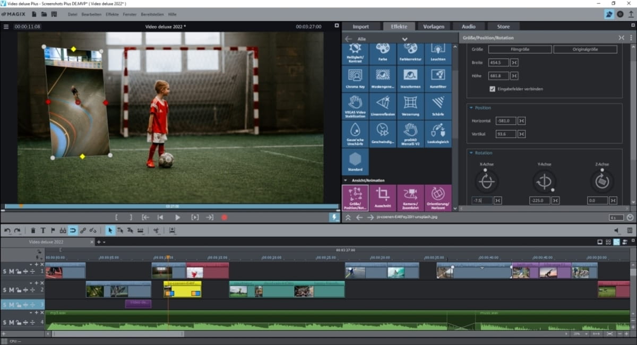Click the Originalgröße button

point(586,49)
